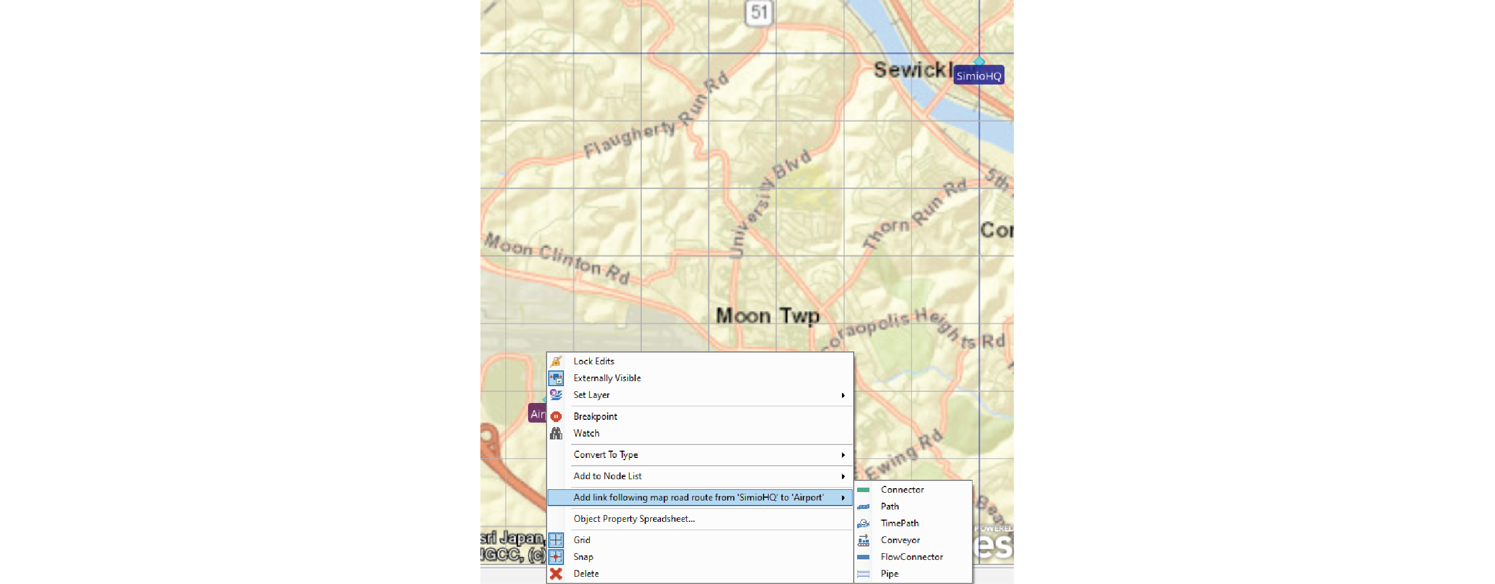Click the Lock Edits padlock icon
The width and height of the screenshot is (1495, 584).
(556, 361)
